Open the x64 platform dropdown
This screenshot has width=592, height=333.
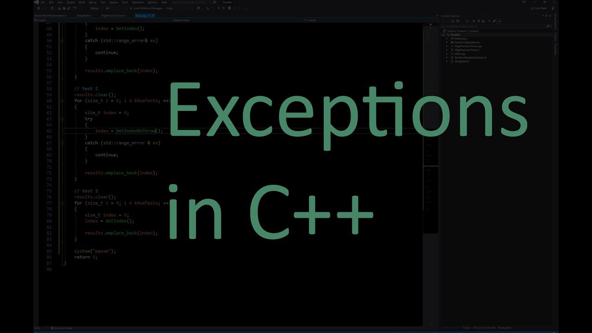pyautogui.click(x=116, y=8)
